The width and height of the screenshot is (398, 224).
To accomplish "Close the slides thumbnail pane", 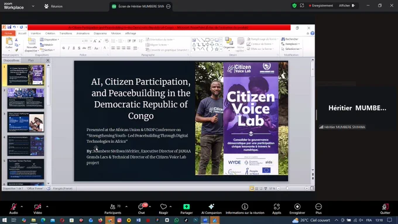I will [47, 60].
